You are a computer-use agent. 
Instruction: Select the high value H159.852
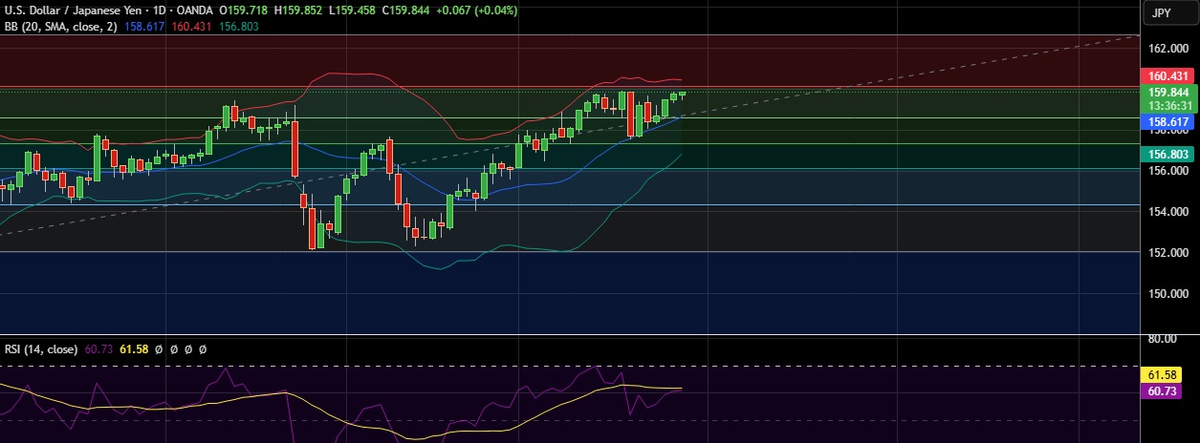(297, 11)
